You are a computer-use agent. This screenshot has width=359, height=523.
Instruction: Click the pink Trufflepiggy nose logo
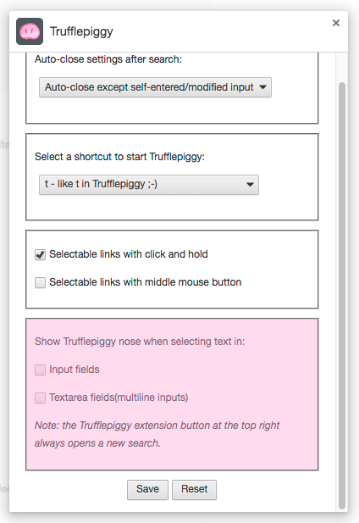30,31
